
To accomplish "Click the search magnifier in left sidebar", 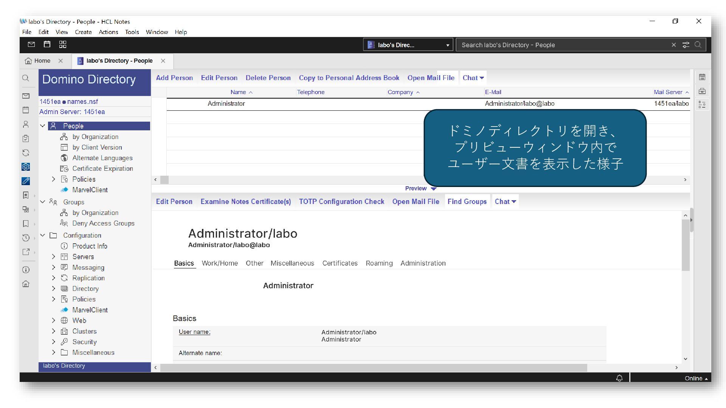I will (26, 78).
